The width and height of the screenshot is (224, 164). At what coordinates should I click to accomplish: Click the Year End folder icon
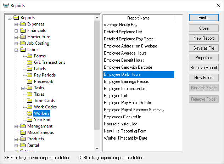30,120
